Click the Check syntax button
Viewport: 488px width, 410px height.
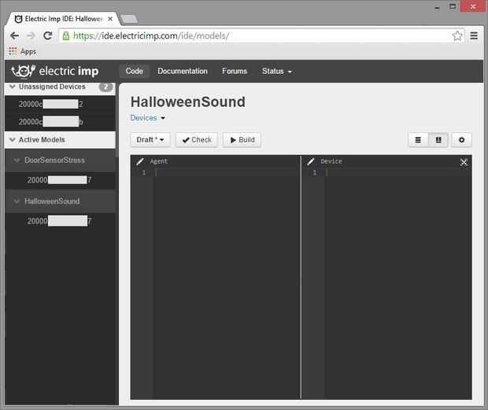[x=197, y=140]
